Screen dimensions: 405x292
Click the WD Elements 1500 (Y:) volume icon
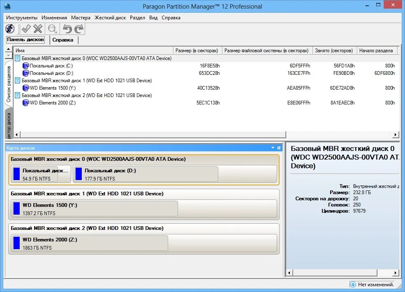pyautogui.click(x=26, y=88)
